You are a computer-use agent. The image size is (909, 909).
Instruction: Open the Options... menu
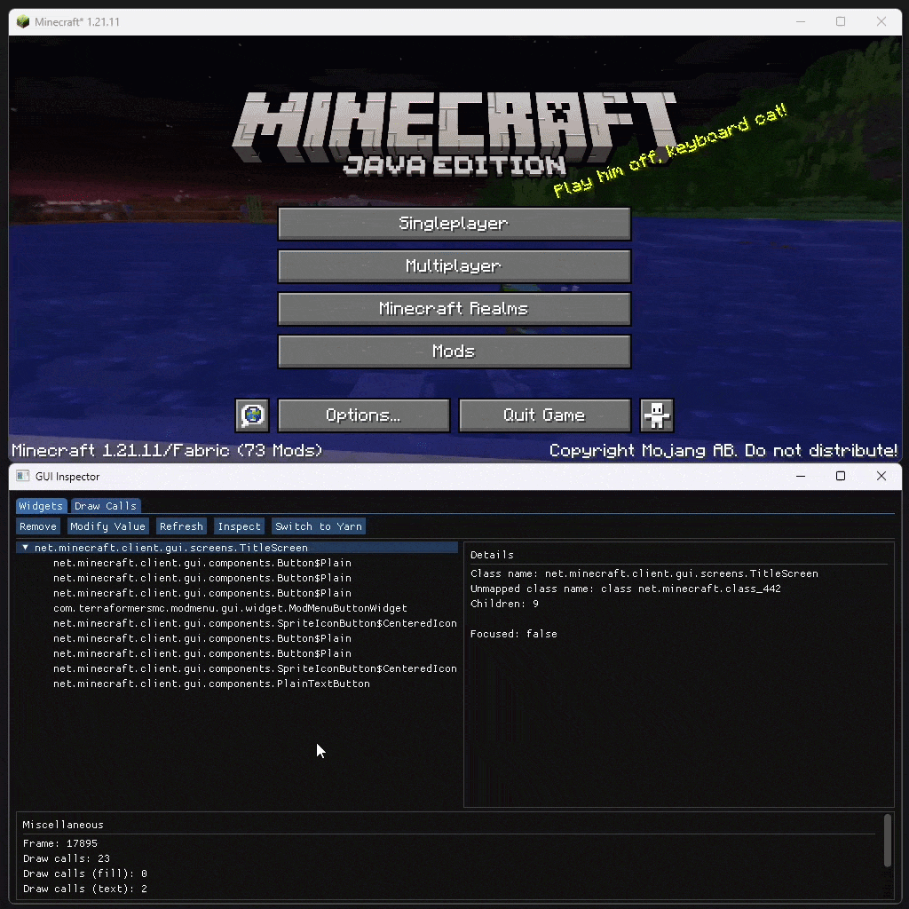(x=363, y=415)
